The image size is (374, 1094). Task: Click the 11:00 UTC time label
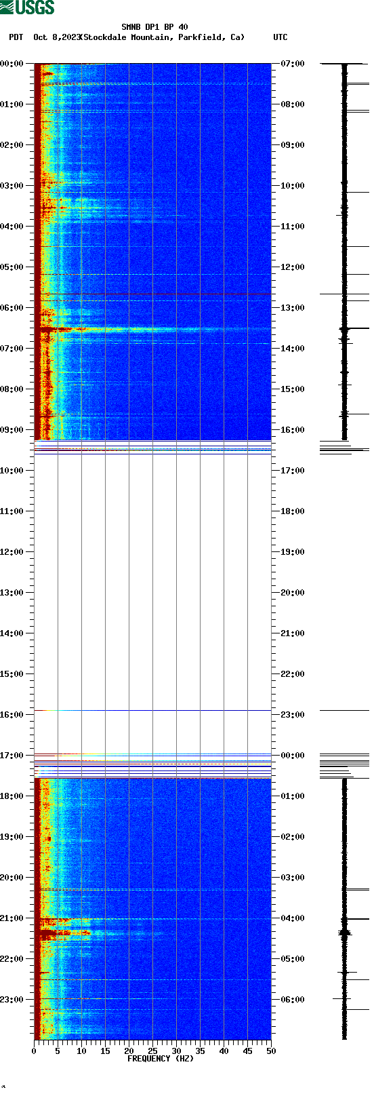pyautogui.click(x=293, y=227)
